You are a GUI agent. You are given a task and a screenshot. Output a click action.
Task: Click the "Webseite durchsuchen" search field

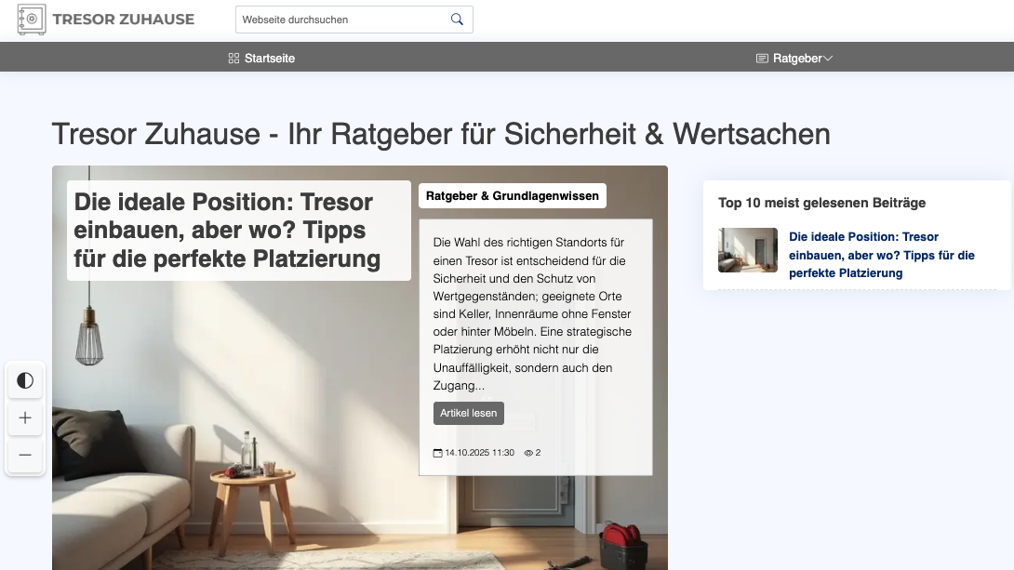click(x=340, y=20)
